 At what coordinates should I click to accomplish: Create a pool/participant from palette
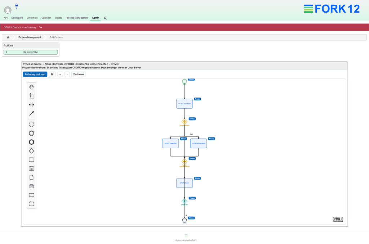click(x=31, y=195)
